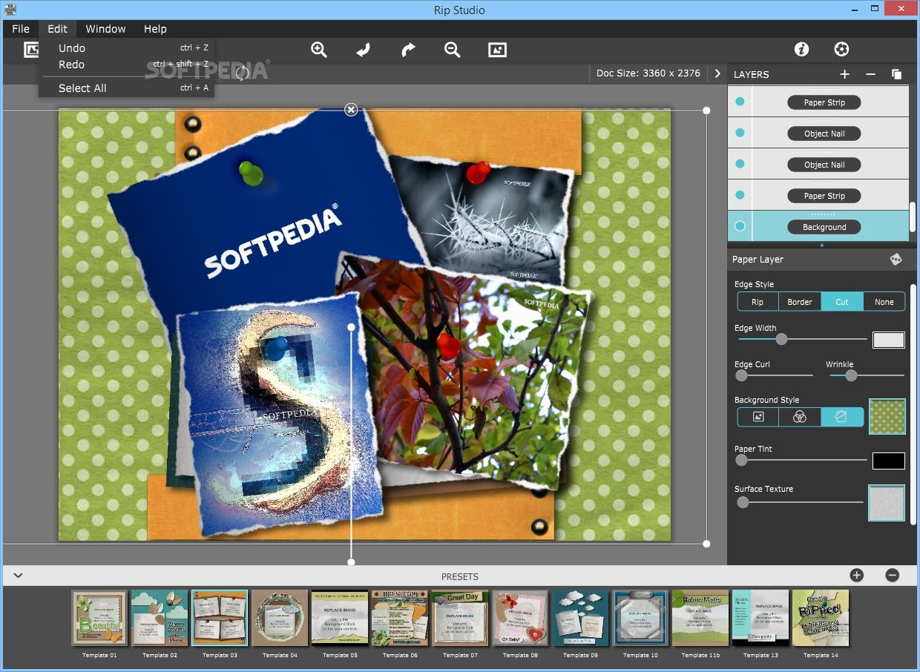Viewport: 920px width, 672px height.
Task: Add a new layer with LAYERS plus icon
Action: [x=844, y=74]
